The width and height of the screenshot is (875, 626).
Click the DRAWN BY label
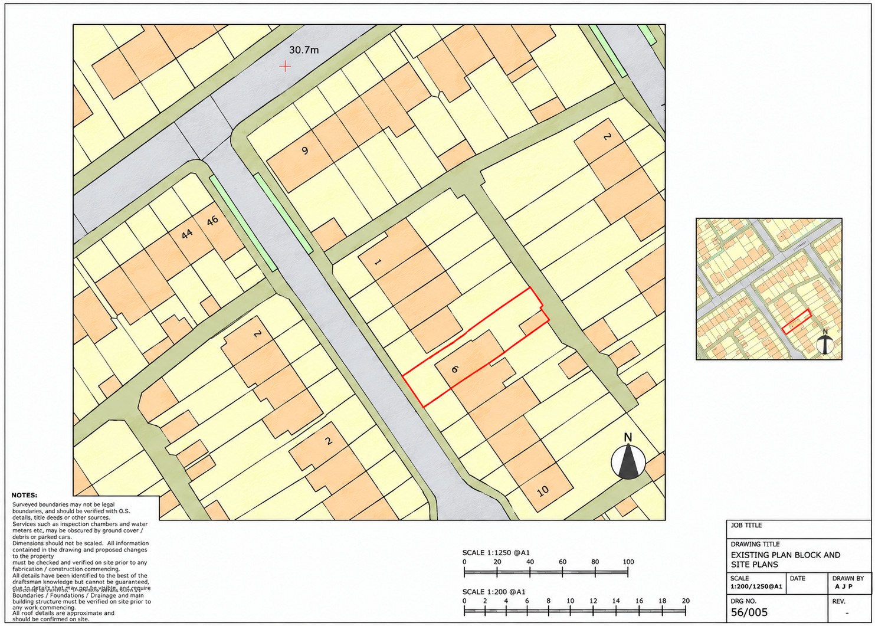point(848,578)
